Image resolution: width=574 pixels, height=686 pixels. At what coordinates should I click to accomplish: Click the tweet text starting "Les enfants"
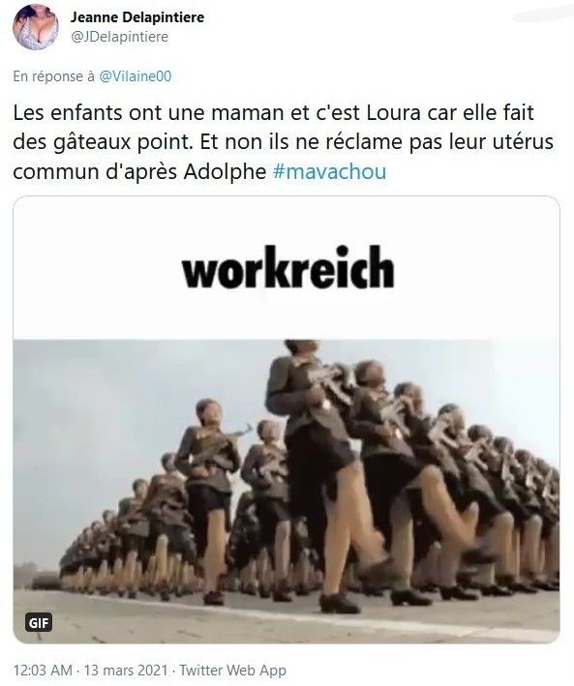coord(283,142)
